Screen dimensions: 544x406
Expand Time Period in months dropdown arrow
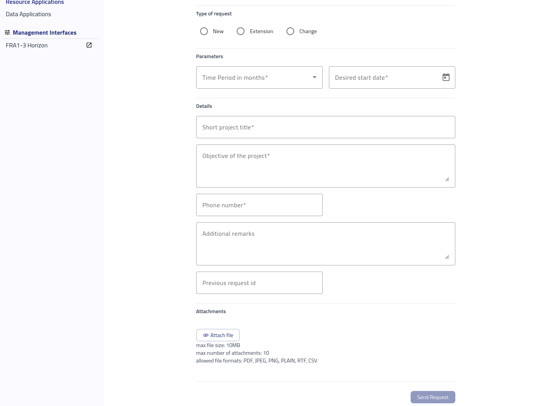point(315,77)
